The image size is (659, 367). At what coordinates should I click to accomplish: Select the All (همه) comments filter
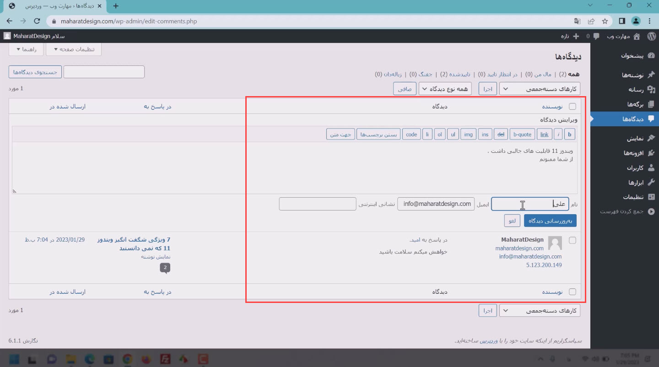[574, 74]
